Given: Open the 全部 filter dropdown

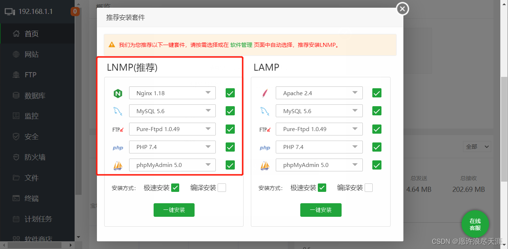Looking at the screenshot, I should tap(477, 146).
